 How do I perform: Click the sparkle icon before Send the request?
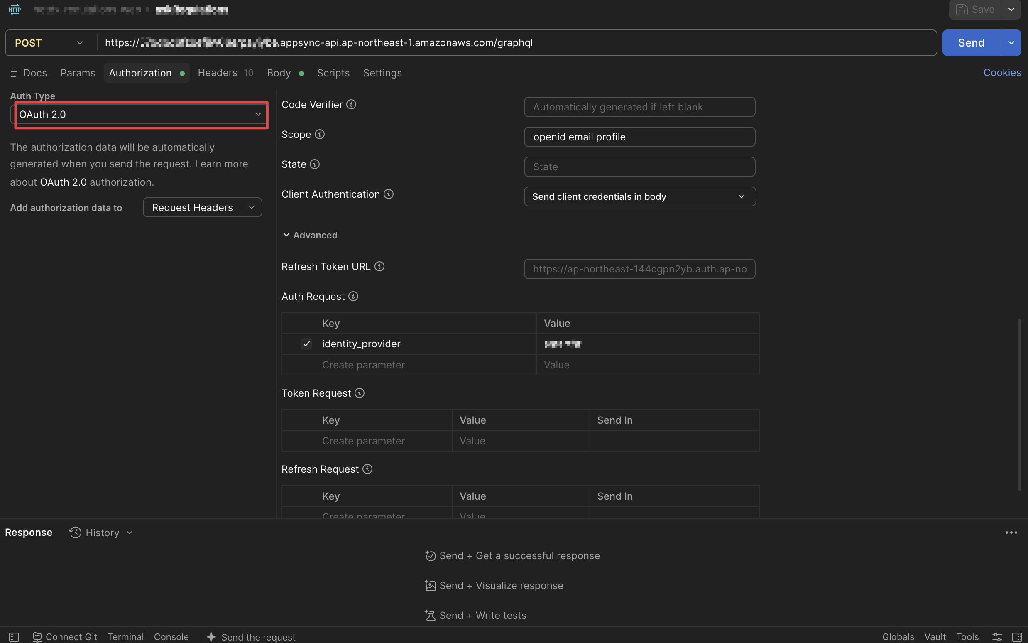(x=211, y=637)
